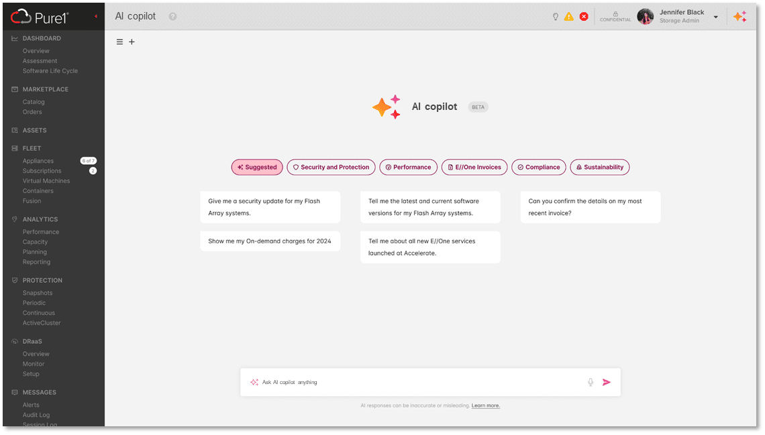This screenshot has height=435, width=765.
Task: Click the AI copilot sparkle icon top right
Action: (739, 17)
